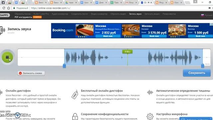Open PDF инструменты link

23,17
